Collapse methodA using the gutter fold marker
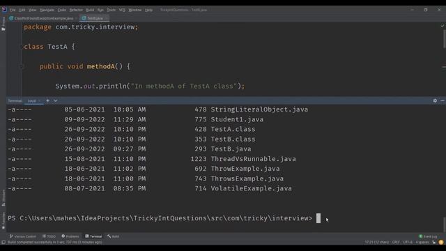 22,67
